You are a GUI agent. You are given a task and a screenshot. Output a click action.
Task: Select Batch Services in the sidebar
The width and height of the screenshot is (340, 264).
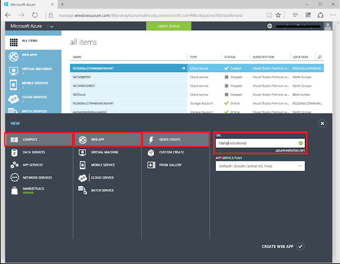tap(33, 111)
